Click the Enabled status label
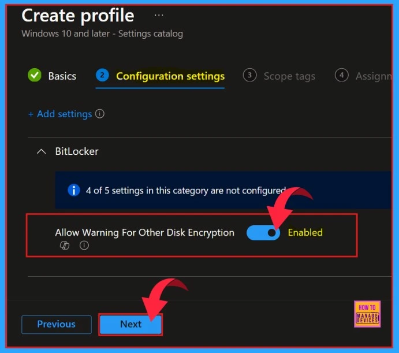This screenshot has height=353, width=399. tap(305, 232)
